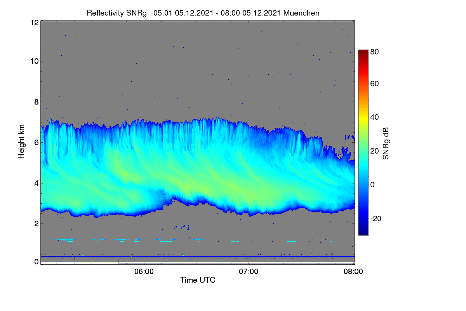Screen dimensions: 466x311
Task: Click the 'Time UTC' x-axis label
Action: (x=198, y=280)
